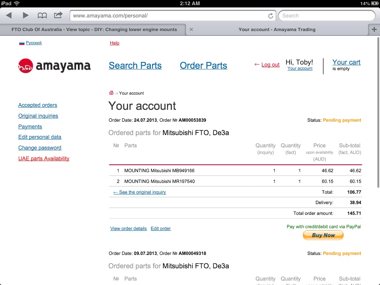
Task: Open a new tab with plus button
Action: point(374,30)
